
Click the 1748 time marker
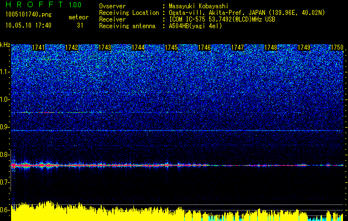tap(271, 48)
